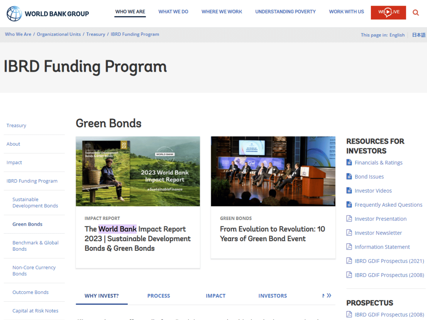The height and width of the screenshot is (320, 427).
Task: Click the Investor Presentation PDF icon
Action: 349,218
